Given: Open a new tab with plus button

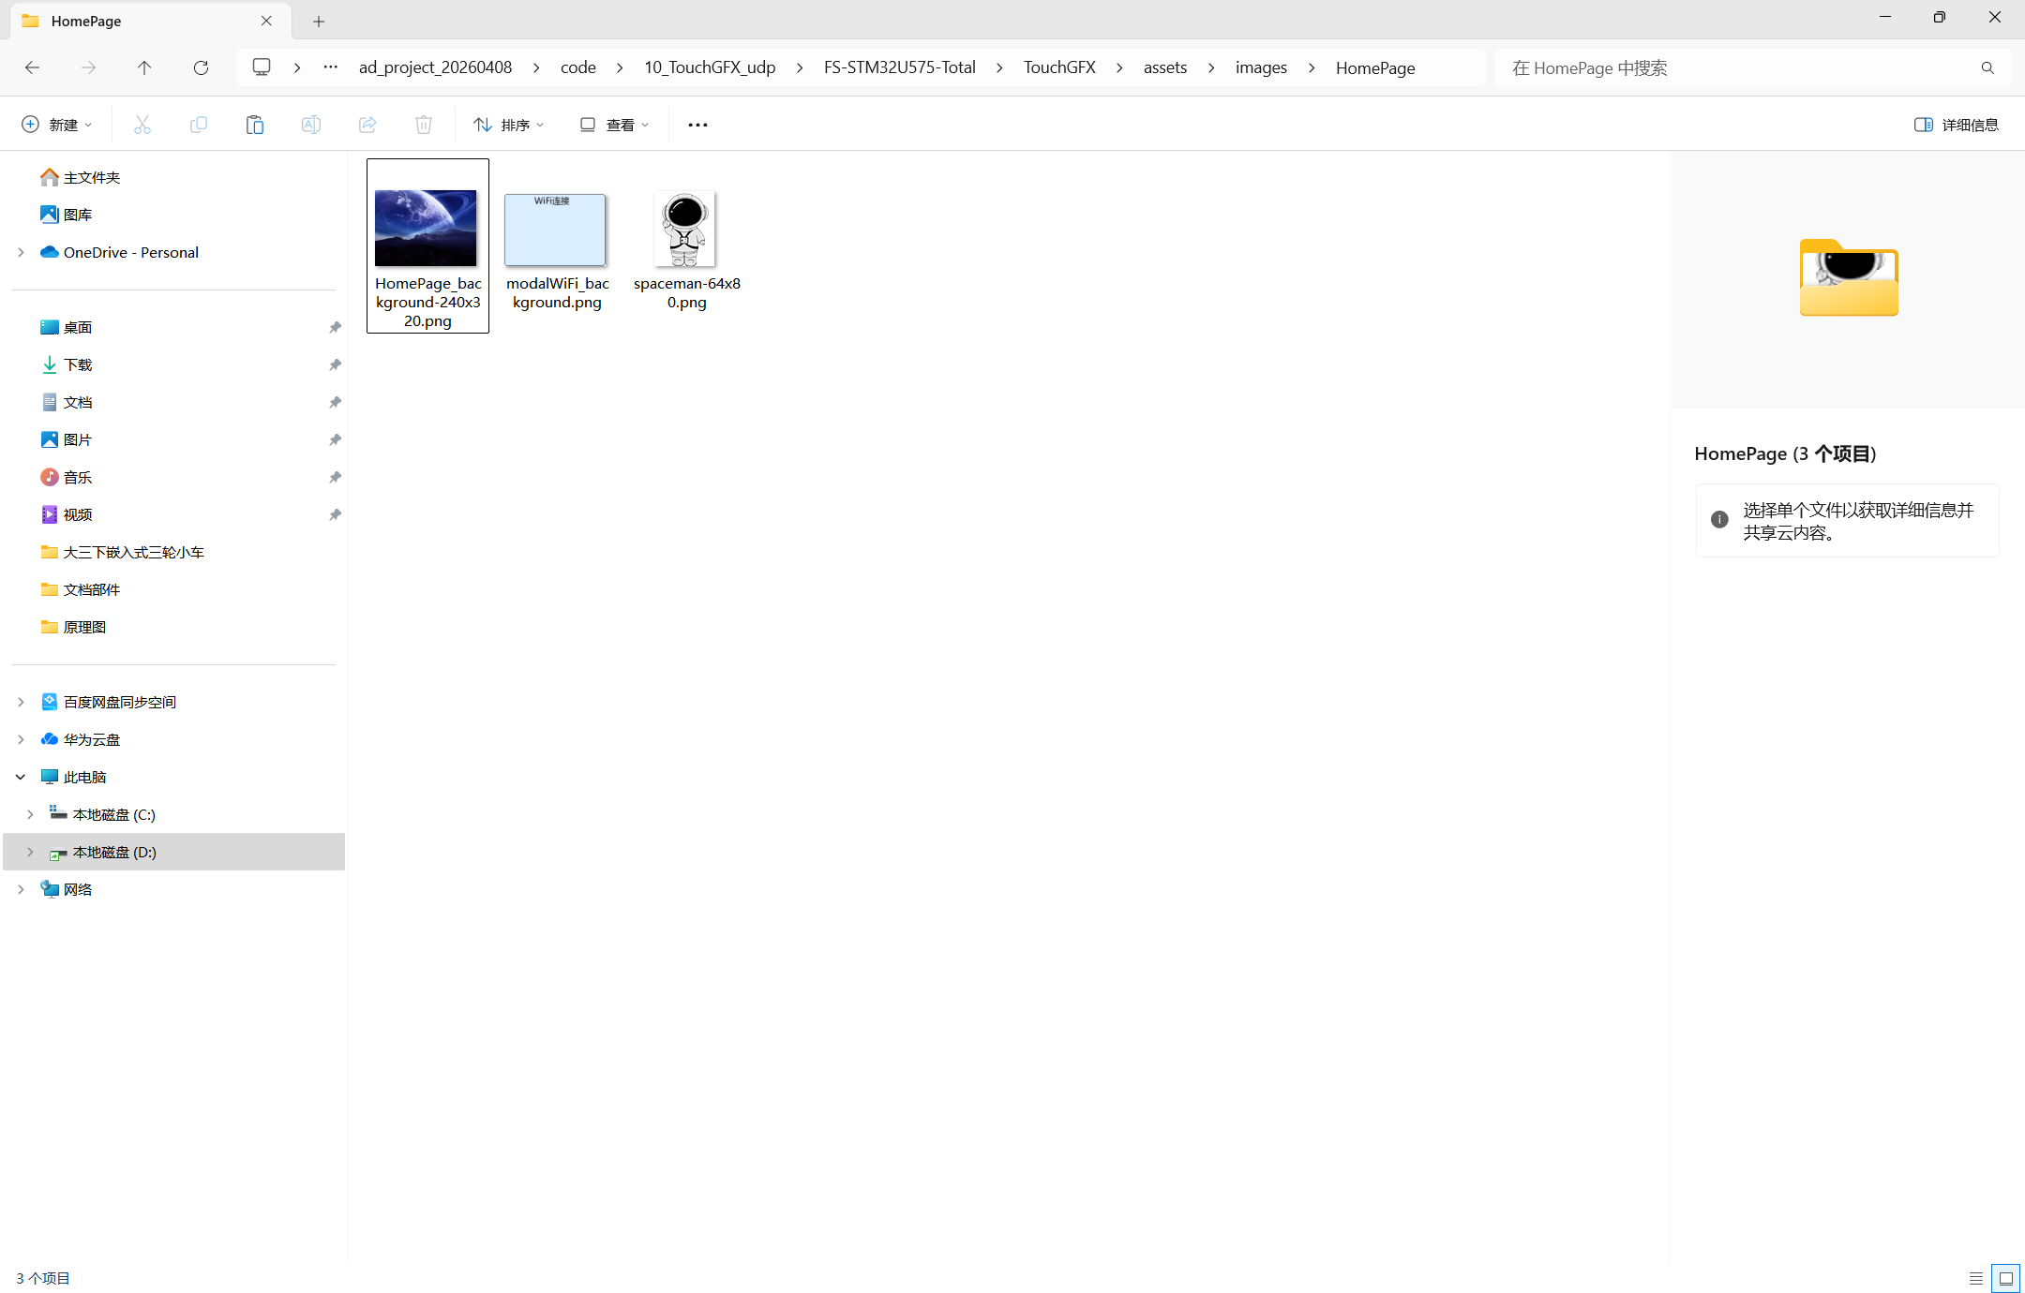Looking at the screenshot, I should tap(319, 21).
